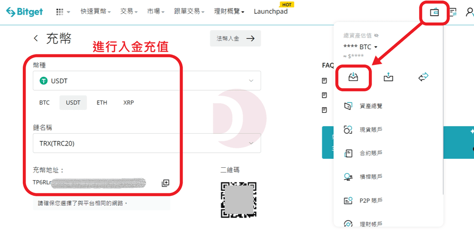Open 現貨賬戶 in the assets menu

coord(371,130)
